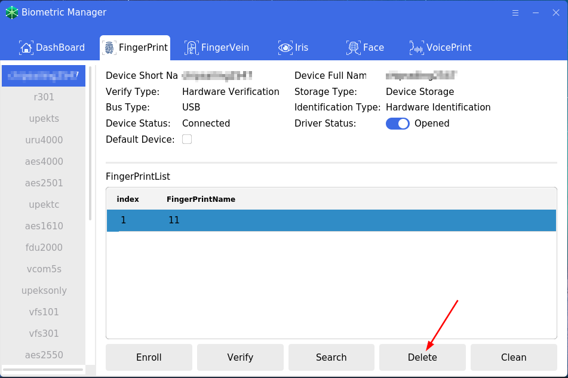The width and height of the screenshot is (568, 378).
Task: Select aes2501 device in the list
Action: pyautogui.click(x=44, y=183)
